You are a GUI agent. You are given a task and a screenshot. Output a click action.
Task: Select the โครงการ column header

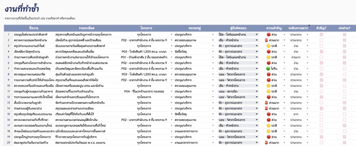click(x=147, y=28)
